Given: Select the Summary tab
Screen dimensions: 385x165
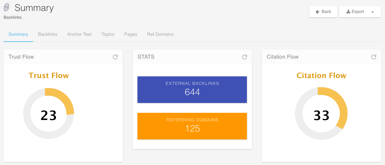Looking at the screenshot, I should [x=18, y=34].
